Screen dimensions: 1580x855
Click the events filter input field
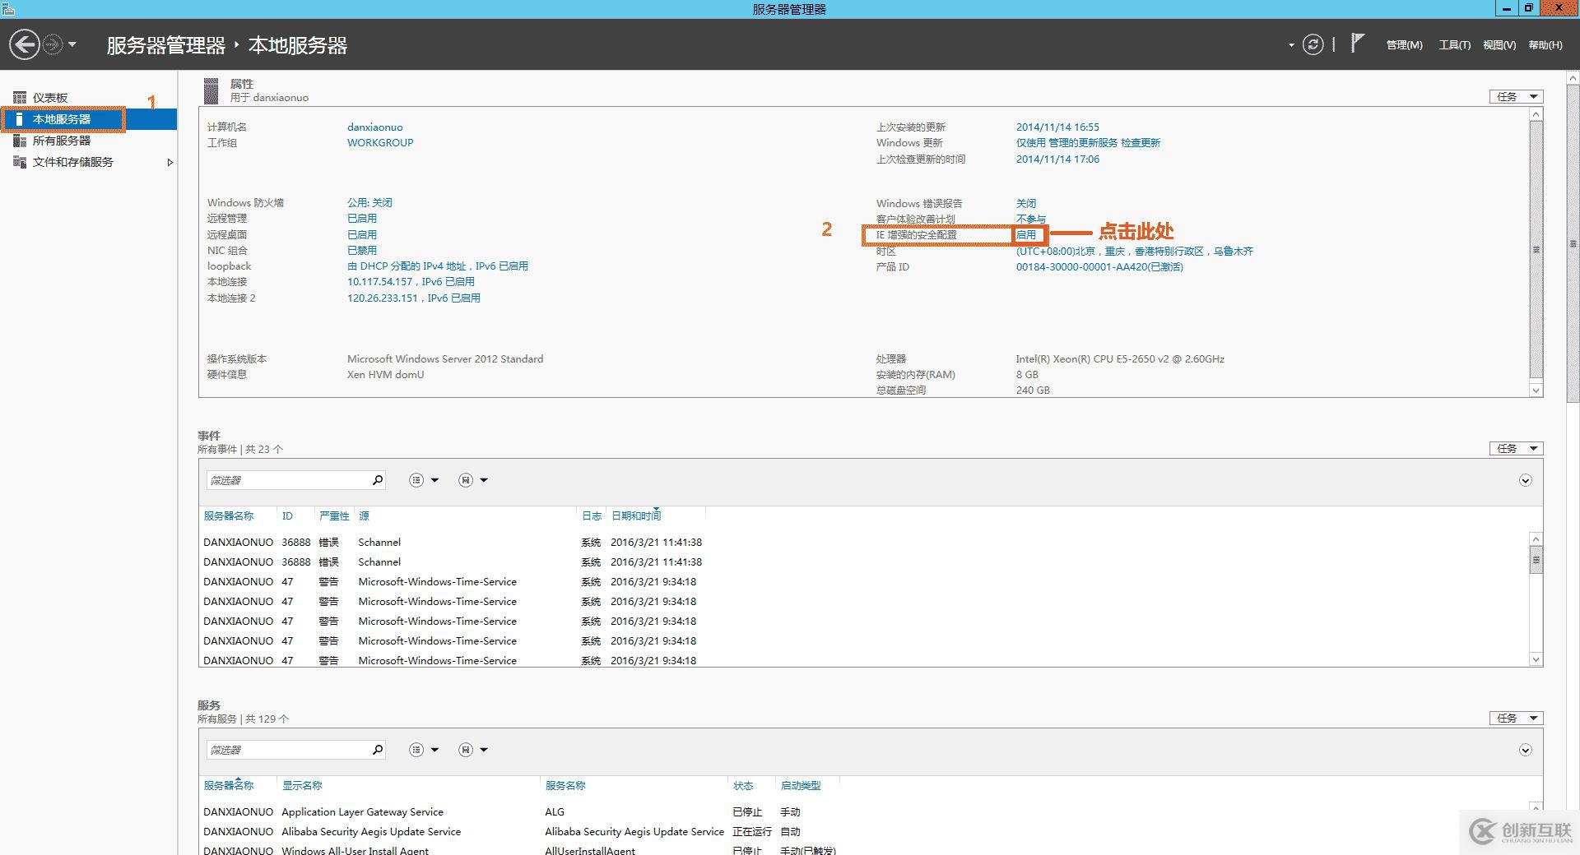[286, 480]
